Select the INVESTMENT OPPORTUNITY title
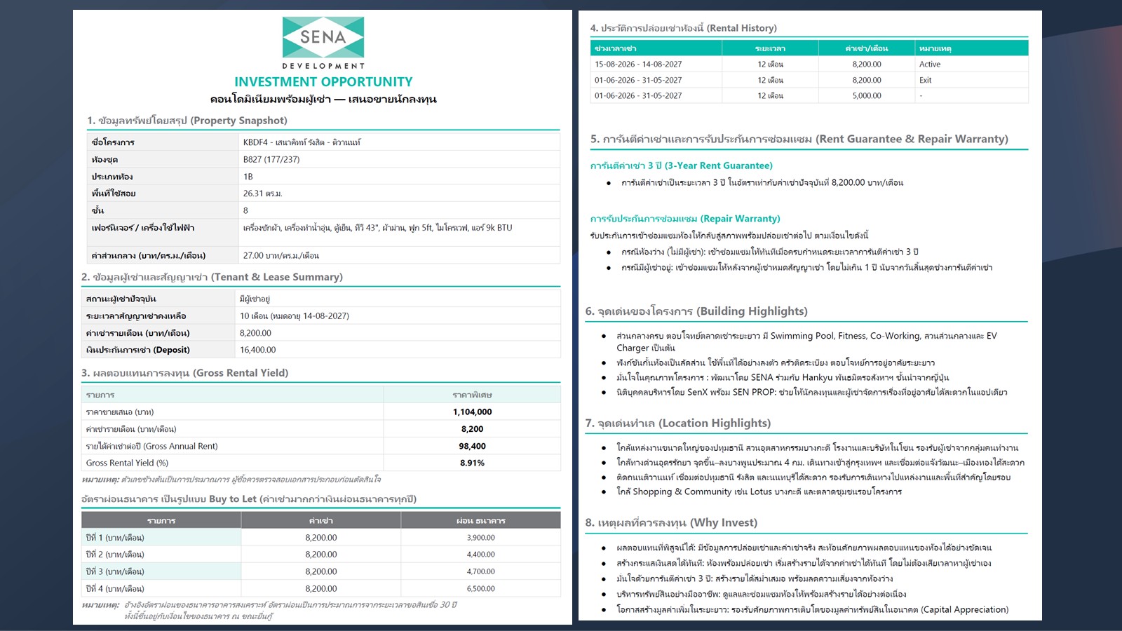 (x=323, y=82)
